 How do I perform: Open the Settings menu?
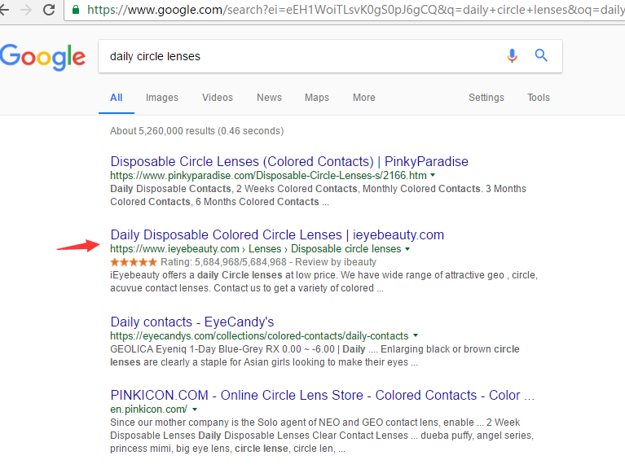coord(486,98)
